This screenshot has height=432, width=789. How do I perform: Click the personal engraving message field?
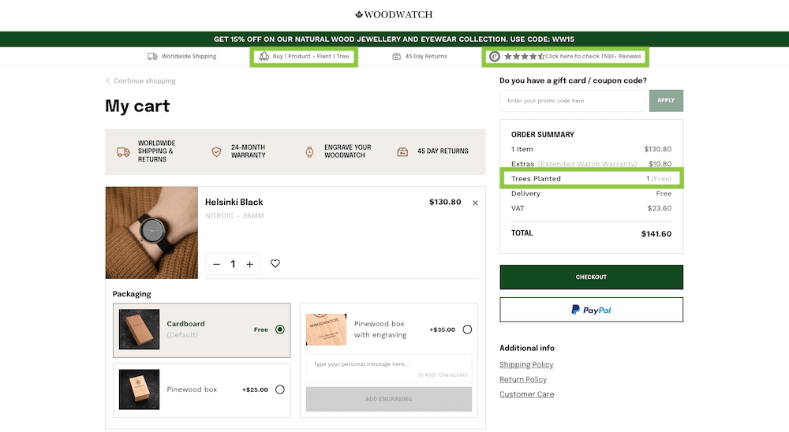tap(389, 367)
